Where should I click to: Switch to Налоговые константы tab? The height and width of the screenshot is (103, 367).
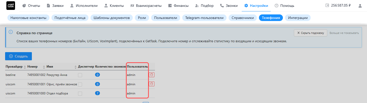click(28, 18)
